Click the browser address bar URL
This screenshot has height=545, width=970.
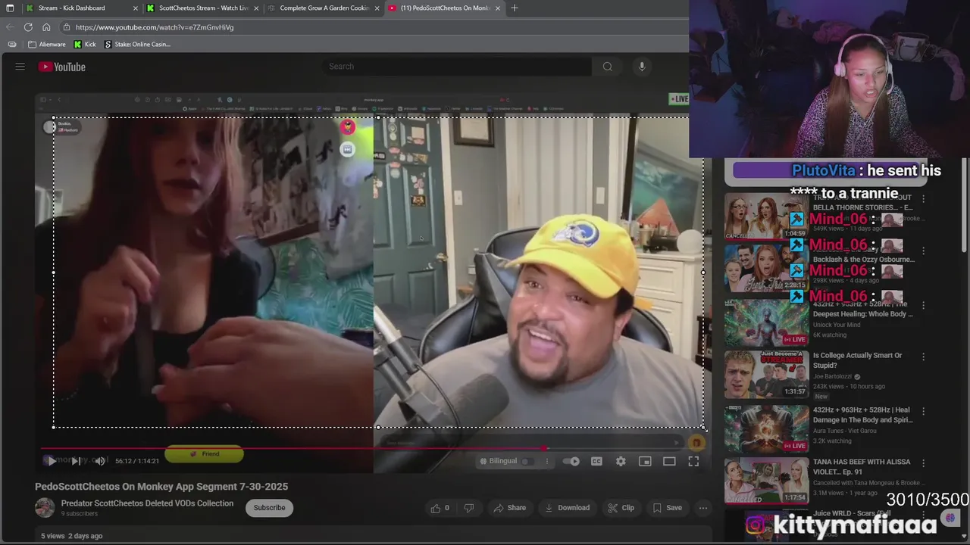155,27
